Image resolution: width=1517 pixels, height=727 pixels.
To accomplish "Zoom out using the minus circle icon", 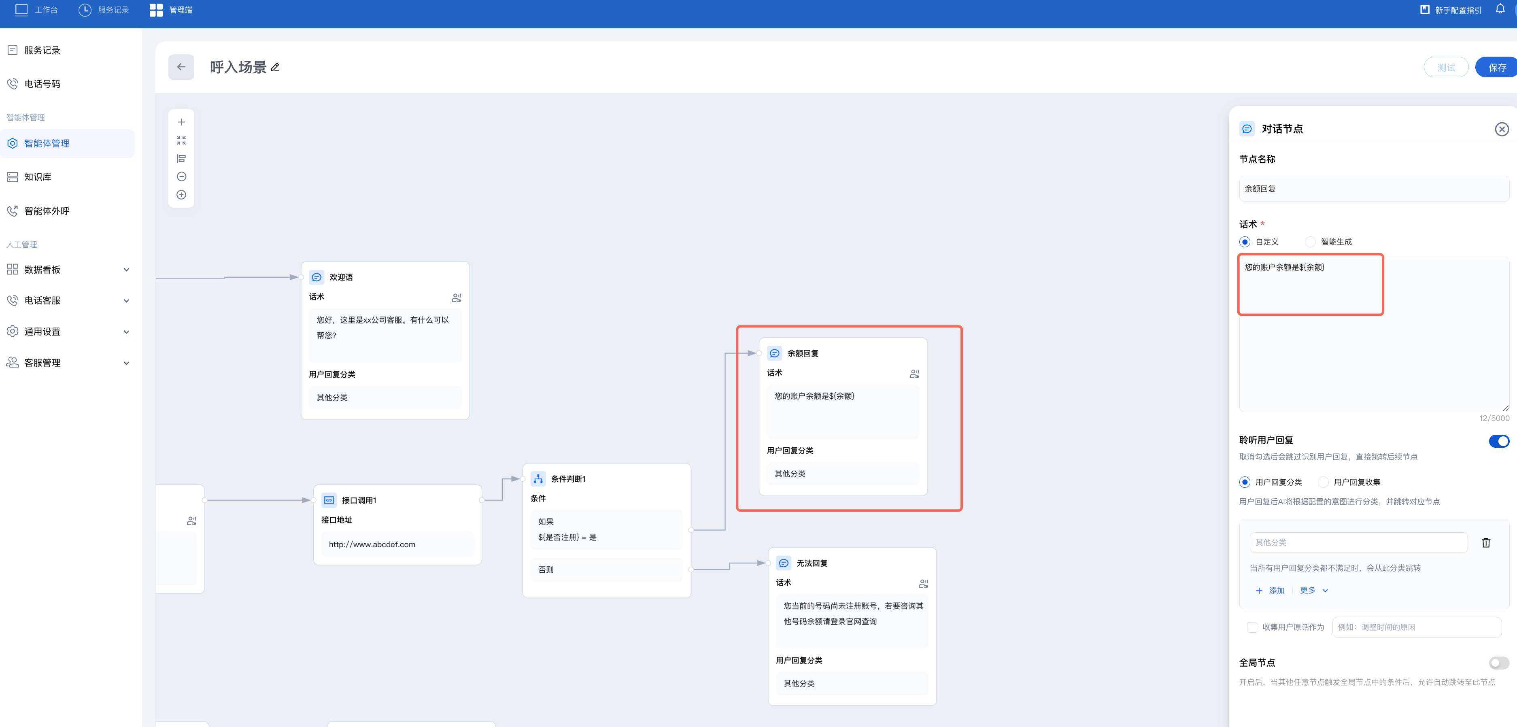I will (181, 177).
